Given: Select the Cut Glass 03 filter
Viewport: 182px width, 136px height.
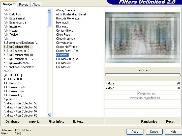Looking at the screenshot, I should [64, 67].
